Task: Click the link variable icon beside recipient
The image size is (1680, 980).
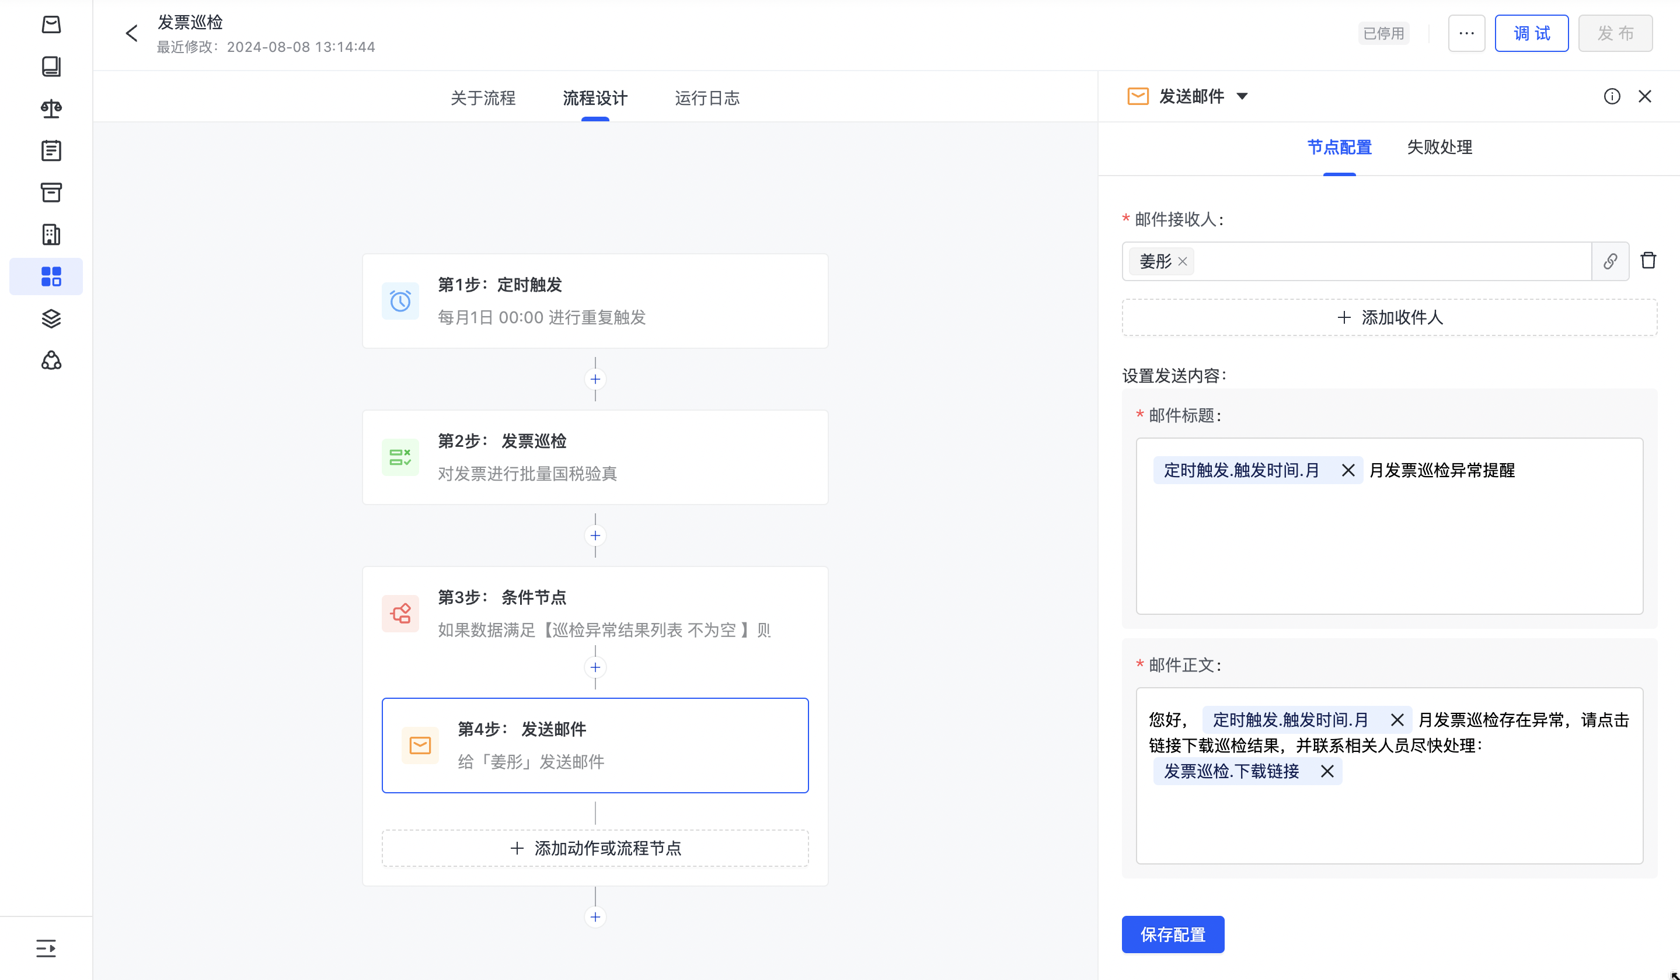Action: click(x=1609, y=261)
